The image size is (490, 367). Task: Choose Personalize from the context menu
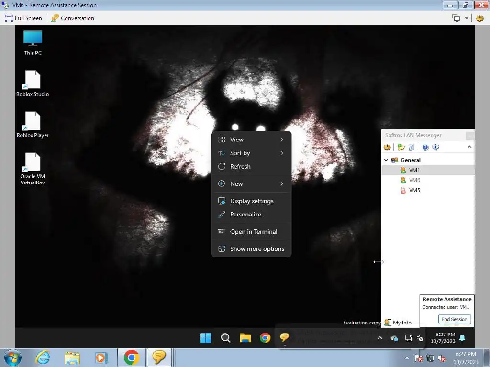(x=251, y=215)
